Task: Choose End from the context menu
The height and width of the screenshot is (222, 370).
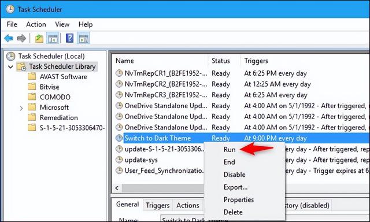Action: (230, 162)
